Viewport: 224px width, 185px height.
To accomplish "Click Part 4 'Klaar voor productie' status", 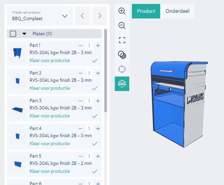I will [50, 144].
